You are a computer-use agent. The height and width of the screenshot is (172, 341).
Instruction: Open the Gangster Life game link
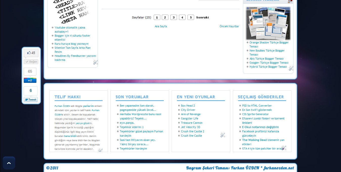pos(190,118)
